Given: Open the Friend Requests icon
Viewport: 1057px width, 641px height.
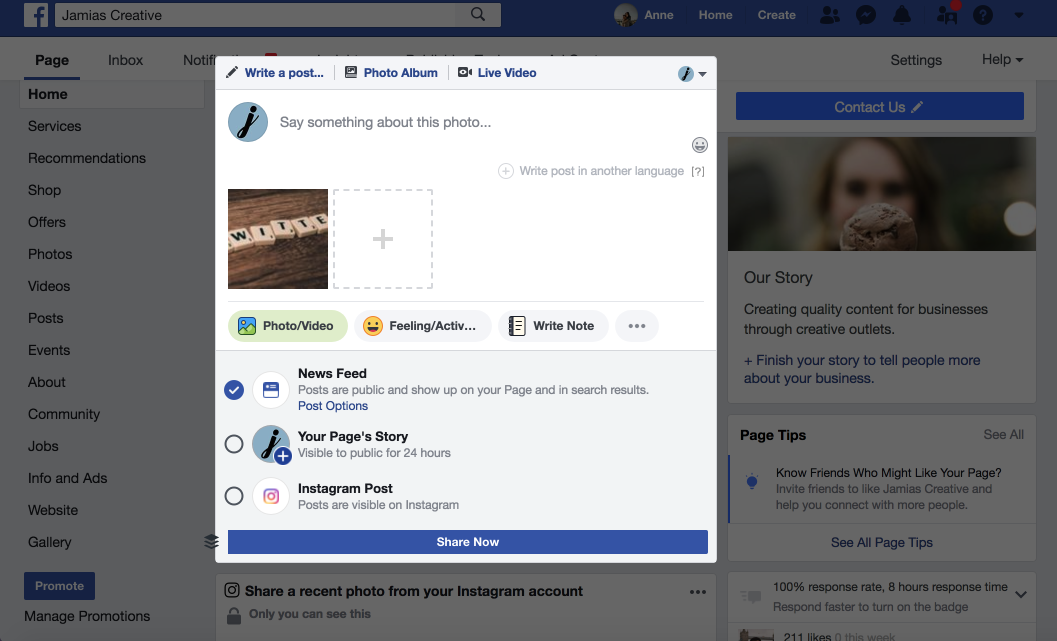Looking at the screenshot, I should 830,15.
